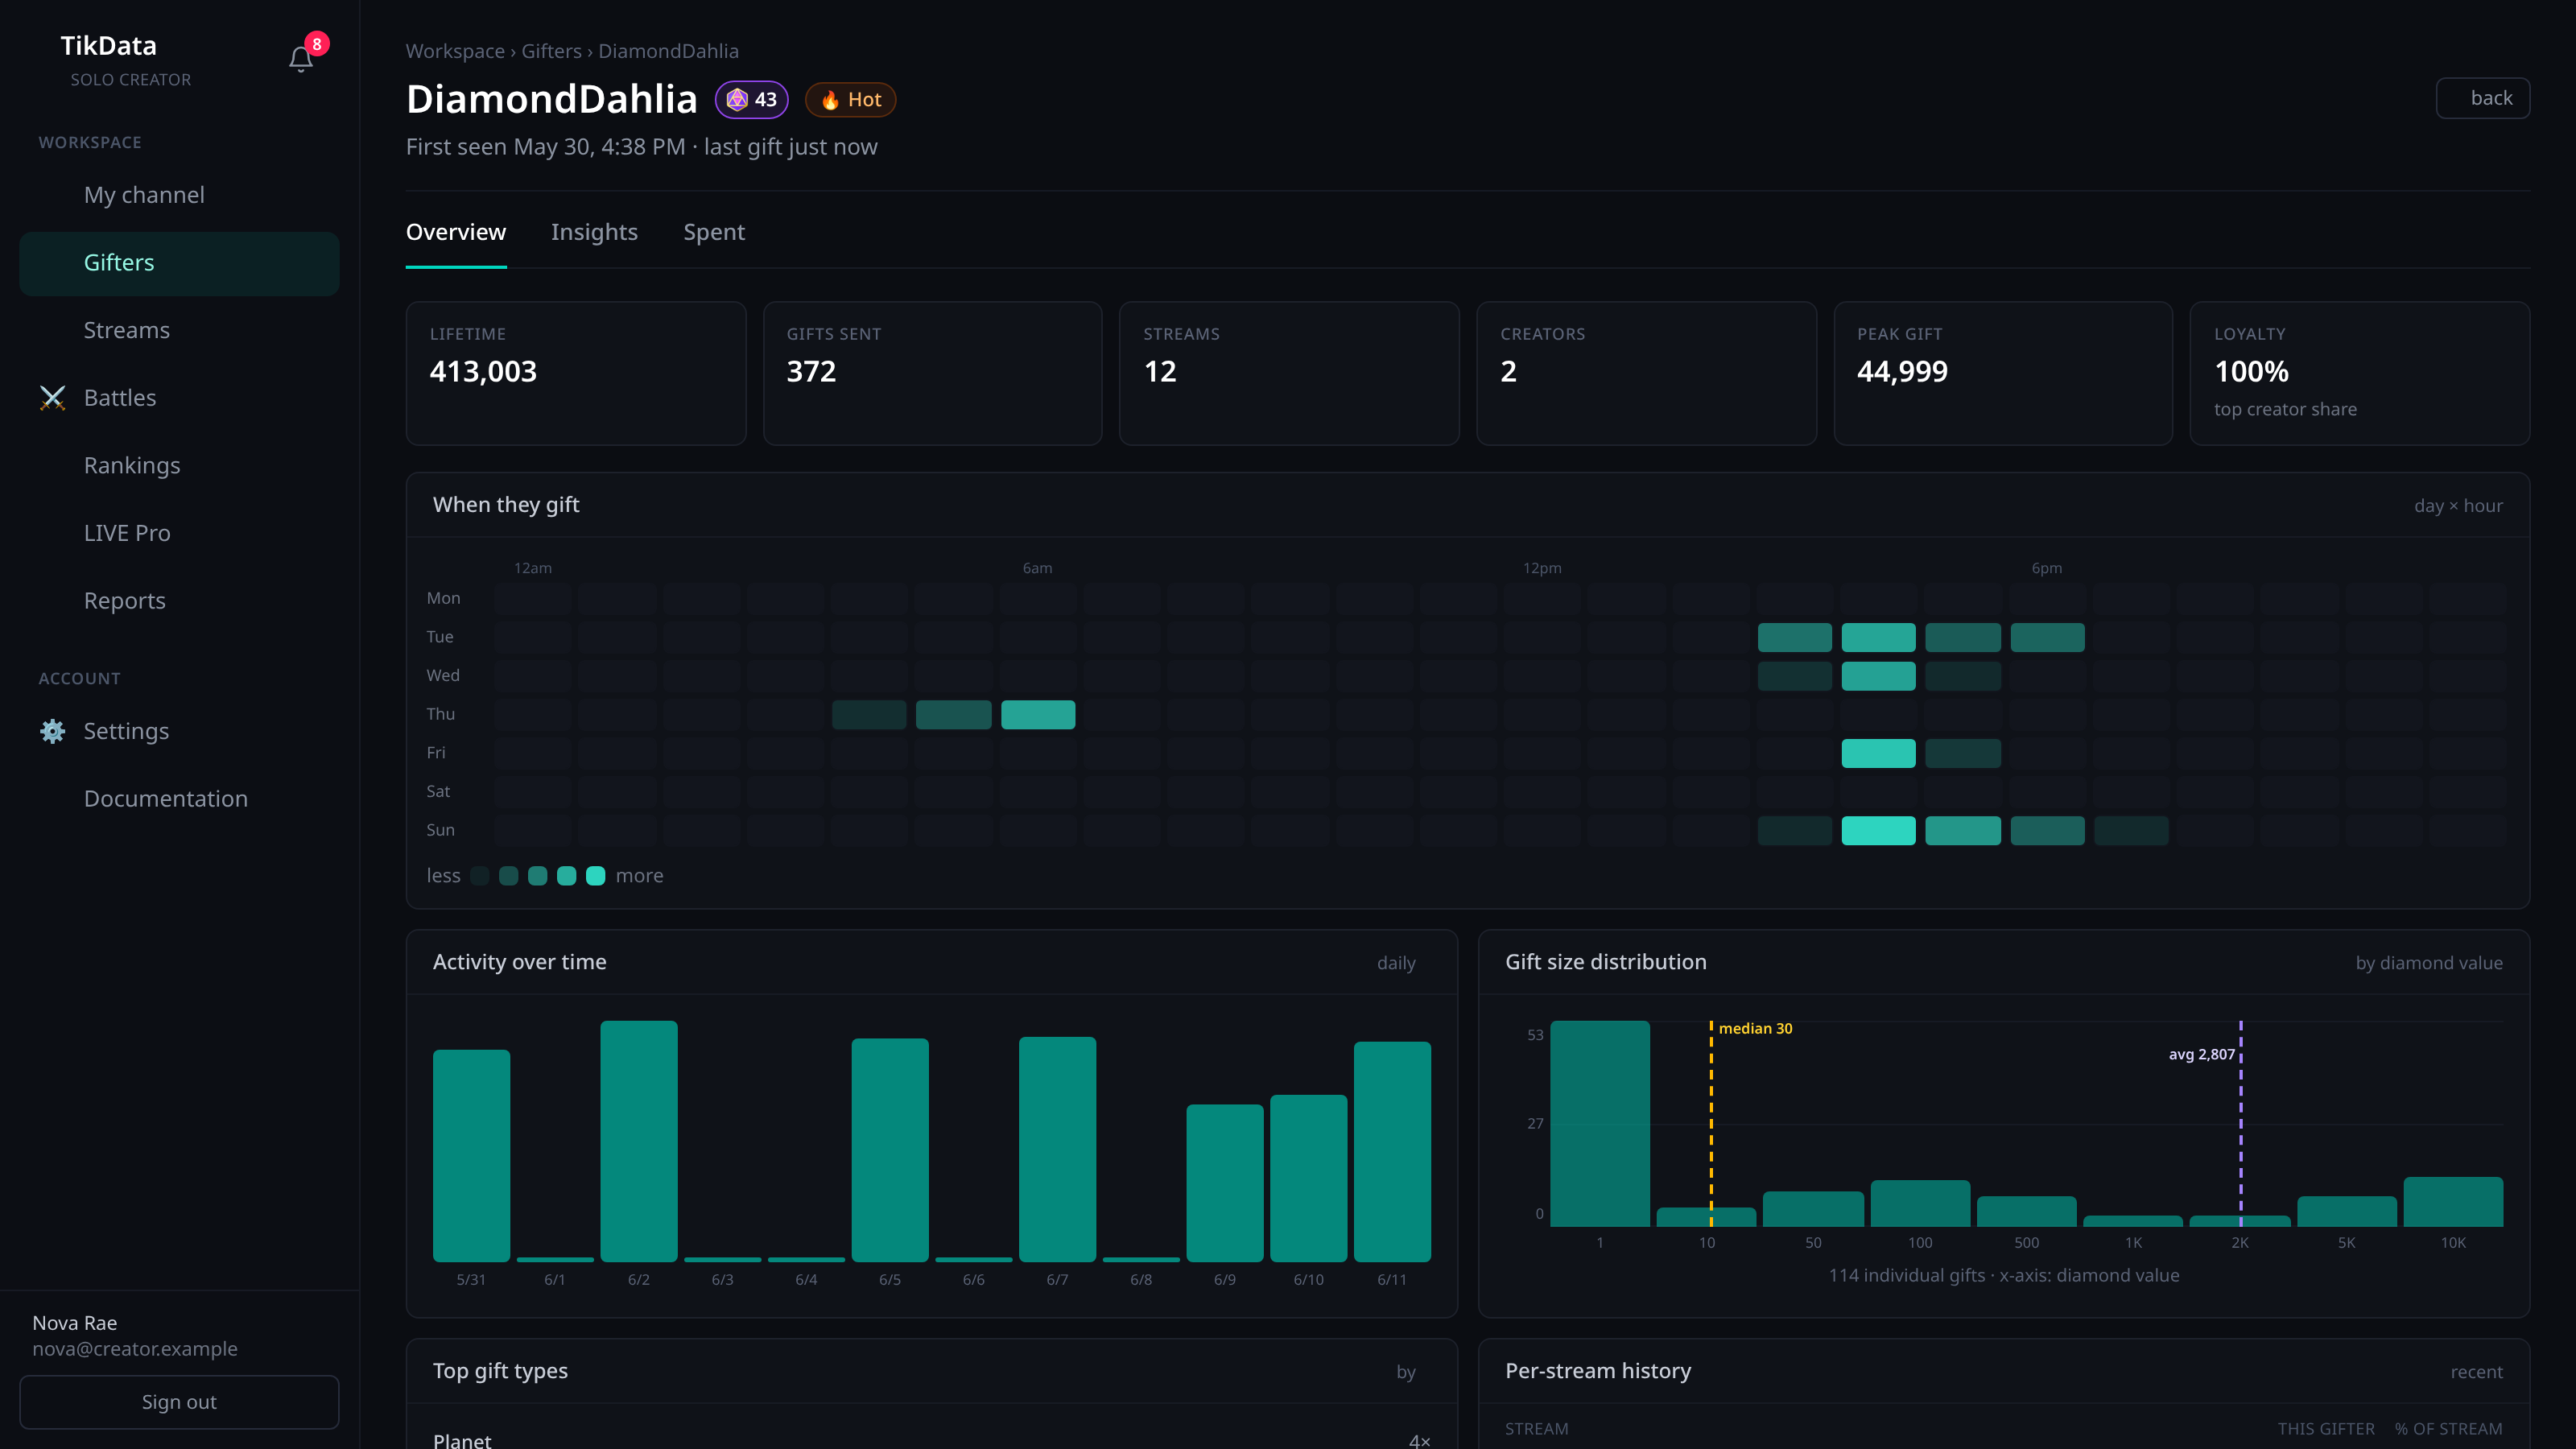Click the Sign out button
This screenshot has width=2576, height=1449.
[x=179, y=1402]
